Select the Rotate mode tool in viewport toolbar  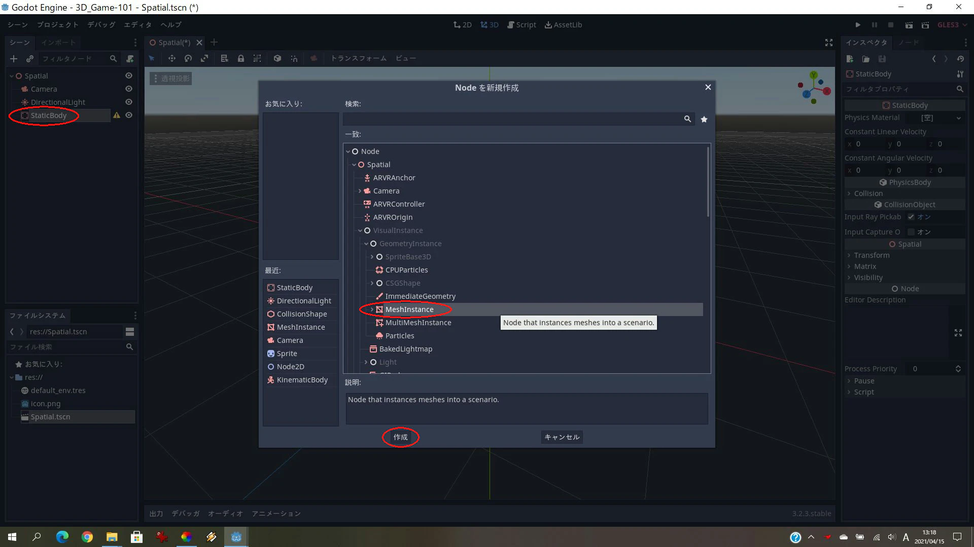point(188,58)
